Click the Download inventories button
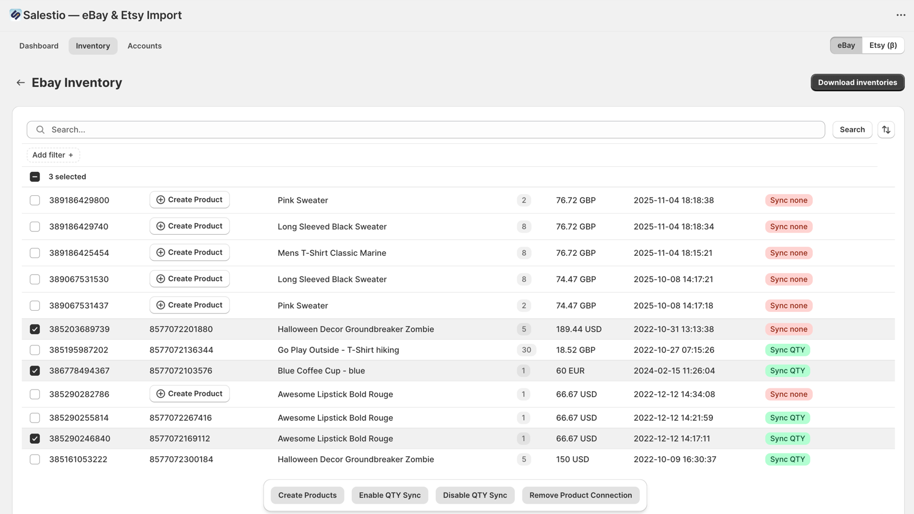 pos(857,82)
